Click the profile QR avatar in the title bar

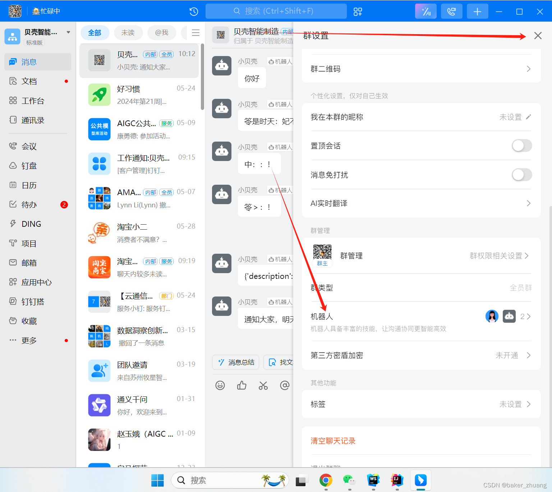pos(15,11)
